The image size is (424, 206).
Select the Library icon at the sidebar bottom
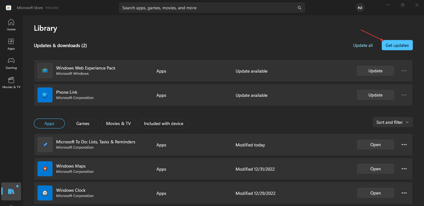click(x=11, y=191)
